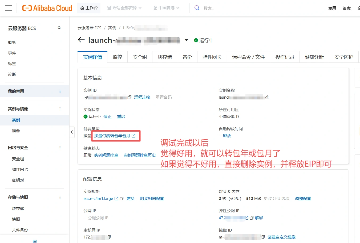This screenshot has height=243, width=360.
Task: Open 诊断 in the sidebar
Action: (x=12, y=74)
